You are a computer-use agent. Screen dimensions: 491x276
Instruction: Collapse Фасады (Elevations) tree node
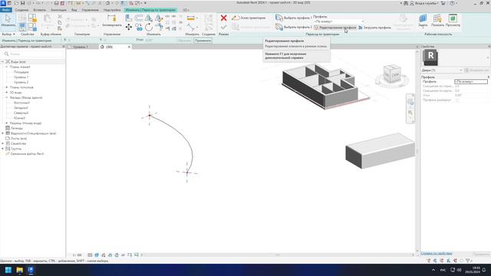(x=7, y=97)
